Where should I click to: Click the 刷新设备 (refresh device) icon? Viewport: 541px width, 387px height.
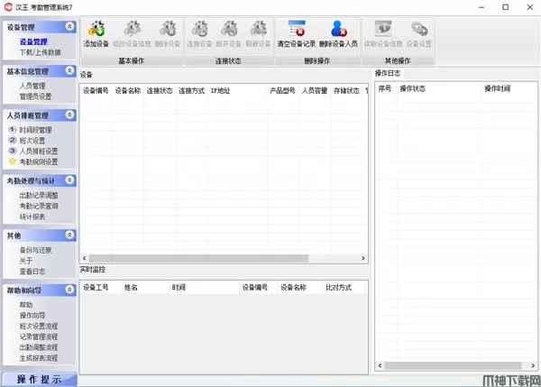258,29
